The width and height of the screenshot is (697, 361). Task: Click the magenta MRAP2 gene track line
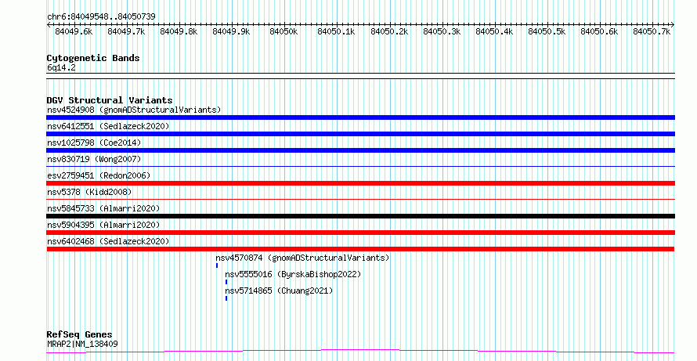(x=360, y=352)
